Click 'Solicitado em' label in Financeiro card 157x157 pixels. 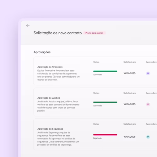(x=130, y=62)
